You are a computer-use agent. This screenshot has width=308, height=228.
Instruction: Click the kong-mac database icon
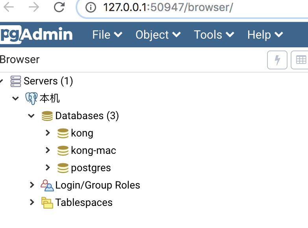click(x=63, y=151)
